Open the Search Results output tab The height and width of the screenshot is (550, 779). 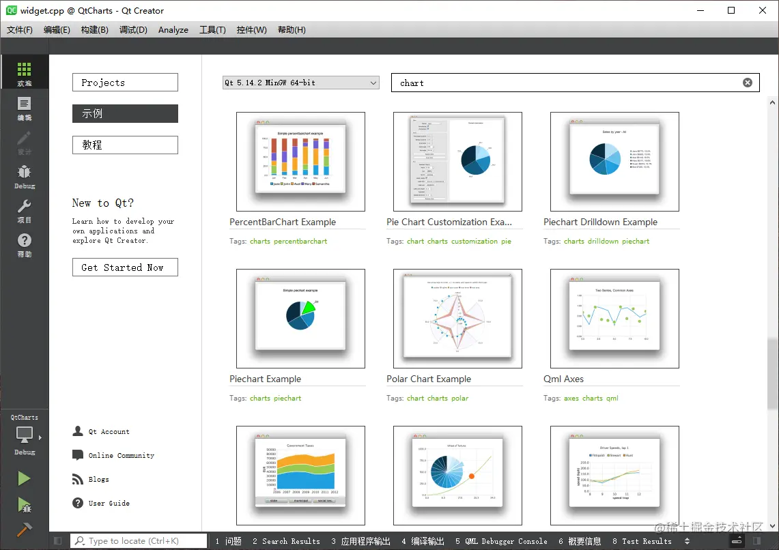point(286,541)
